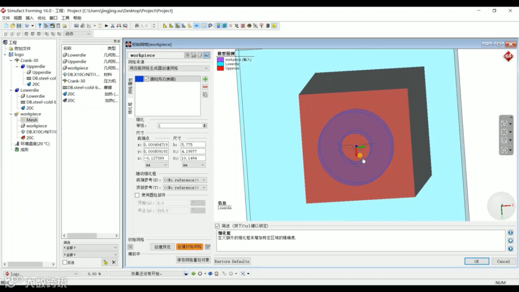The width and height of the screenshot is (519, 292).
Task: Enable the 反选 invert selection checkbox
Action: tap(65, 263)
